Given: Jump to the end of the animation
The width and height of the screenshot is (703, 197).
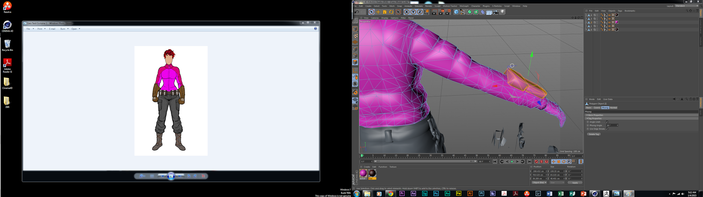Looking at the screenshot, I should point(529,161).
